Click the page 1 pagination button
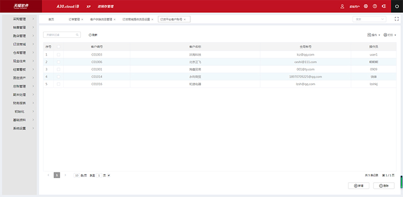Viewport: 403px width, 197px height. (x=57, y=175)
